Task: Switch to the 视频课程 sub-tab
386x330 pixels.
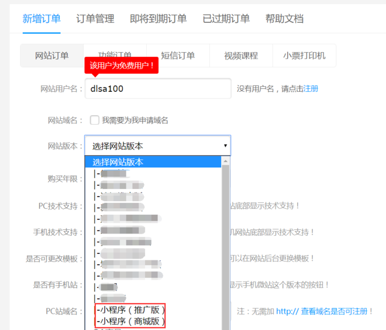Action: pos(240,56)
